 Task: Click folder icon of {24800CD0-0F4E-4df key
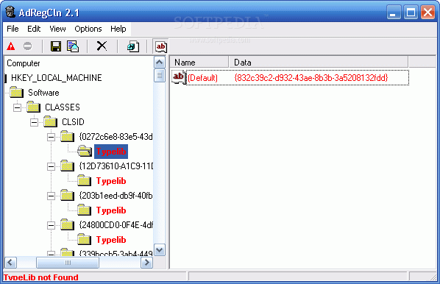[67, 225]
